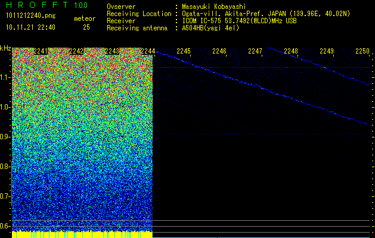Click the 2248 time marker

click(x=291, y=51)
